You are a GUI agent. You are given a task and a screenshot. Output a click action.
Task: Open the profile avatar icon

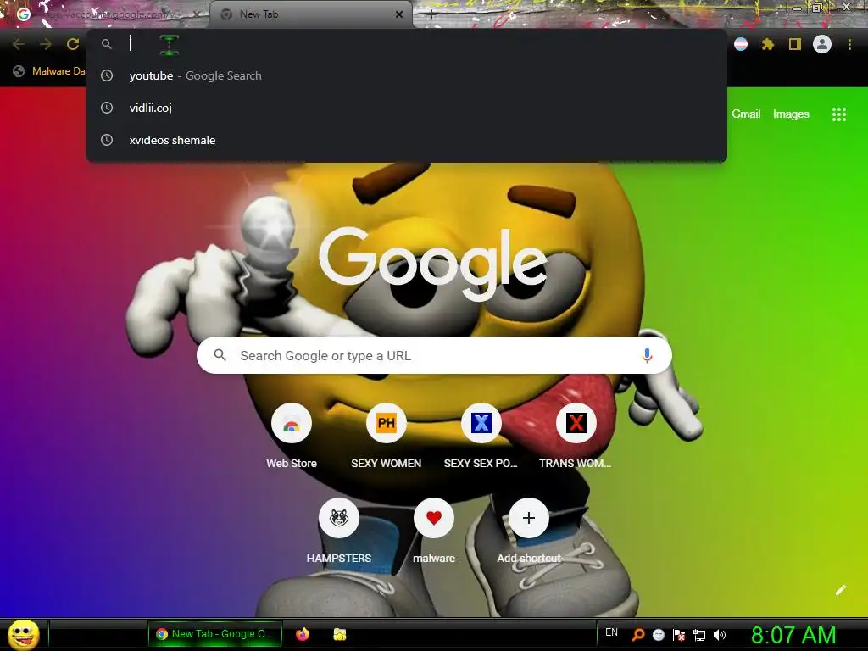(822, 44)
